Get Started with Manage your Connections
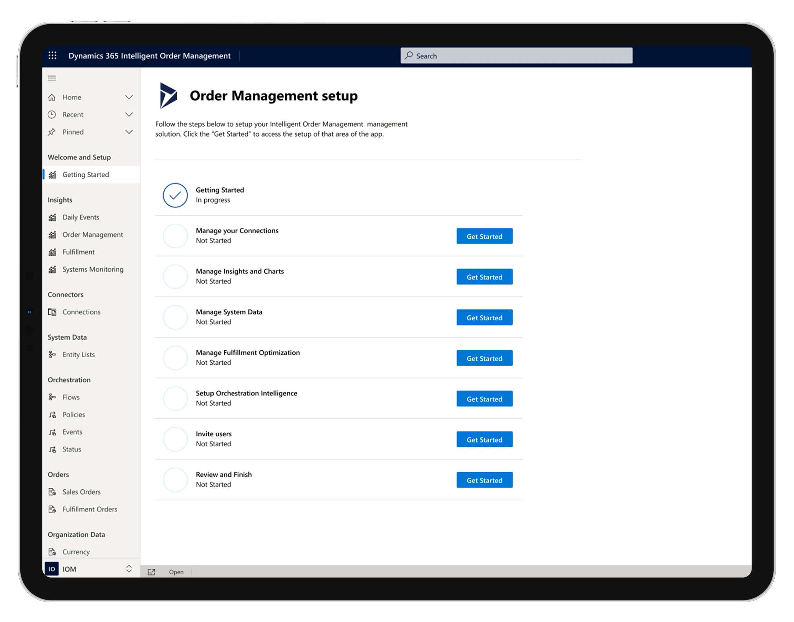This screenshot has height=622, width=794. tap(484, 236)
